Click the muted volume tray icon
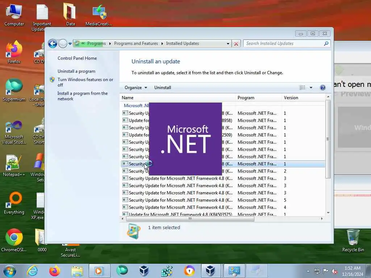Viewport: 371px width, 278px height. pyautogui.click(x=334, y=271)
